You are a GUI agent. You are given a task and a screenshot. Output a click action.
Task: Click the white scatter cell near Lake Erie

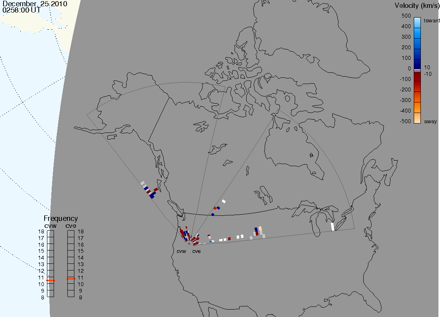(332, 227)
